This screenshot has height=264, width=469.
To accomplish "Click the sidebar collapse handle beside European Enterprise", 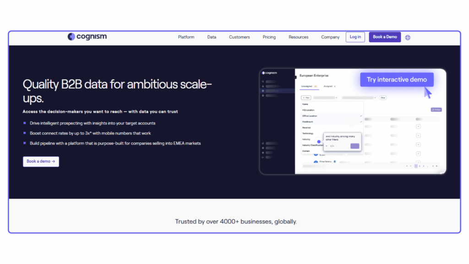I will [295, 77].
